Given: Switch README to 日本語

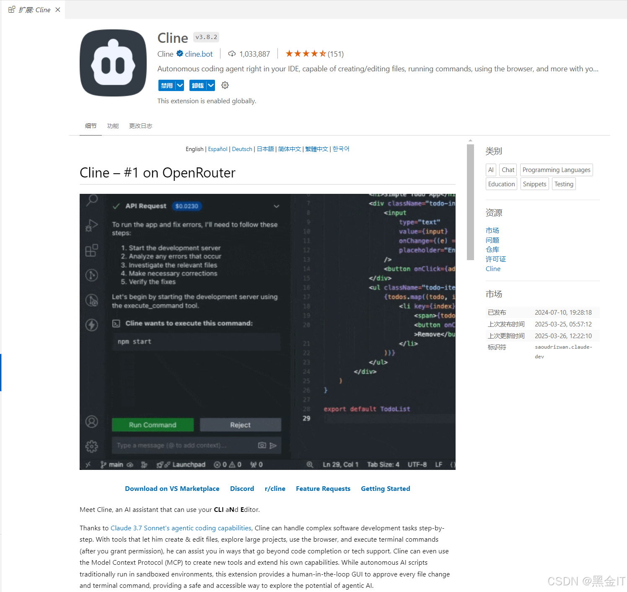Looking at the screenshot, I should 265,149.
